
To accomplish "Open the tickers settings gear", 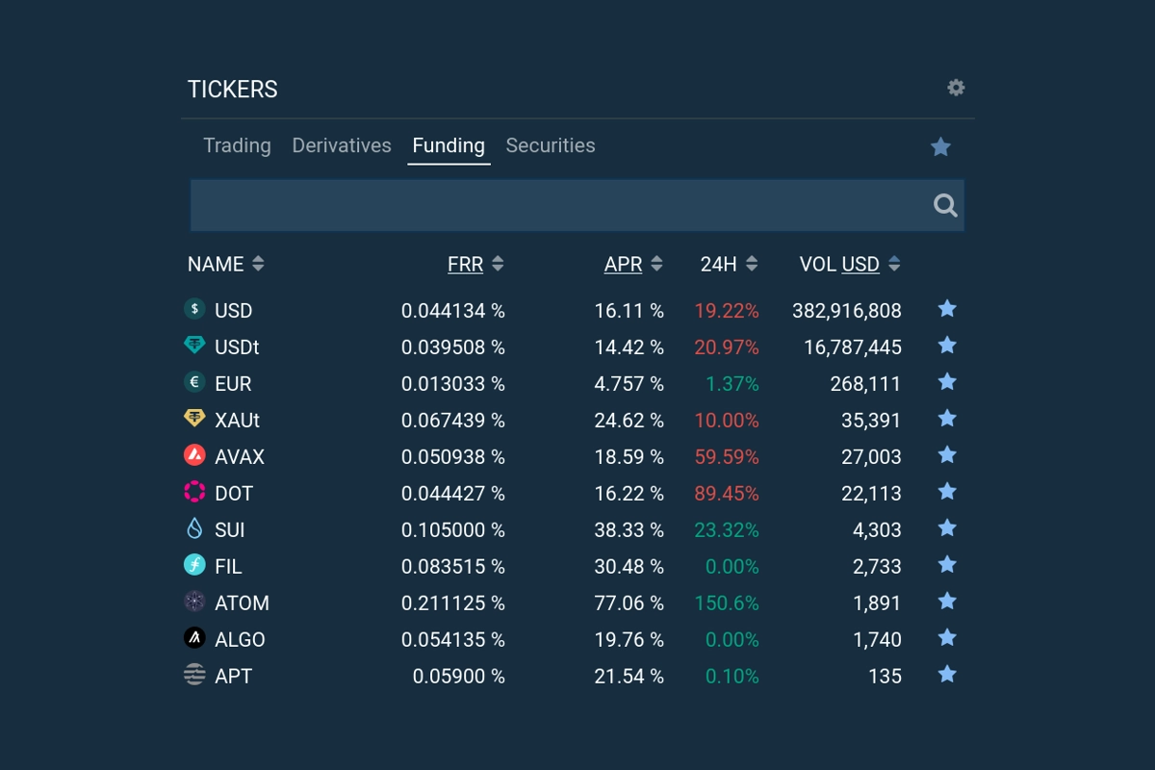I will 955,88.
